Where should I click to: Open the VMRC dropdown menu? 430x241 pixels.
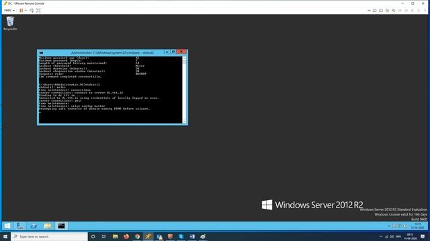9,11
